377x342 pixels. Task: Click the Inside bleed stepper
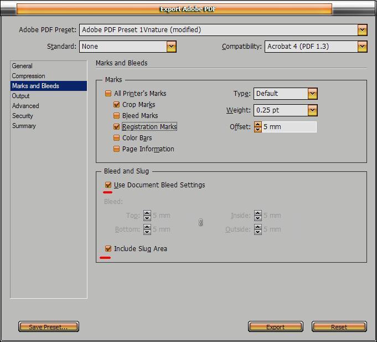click(258, 216)
